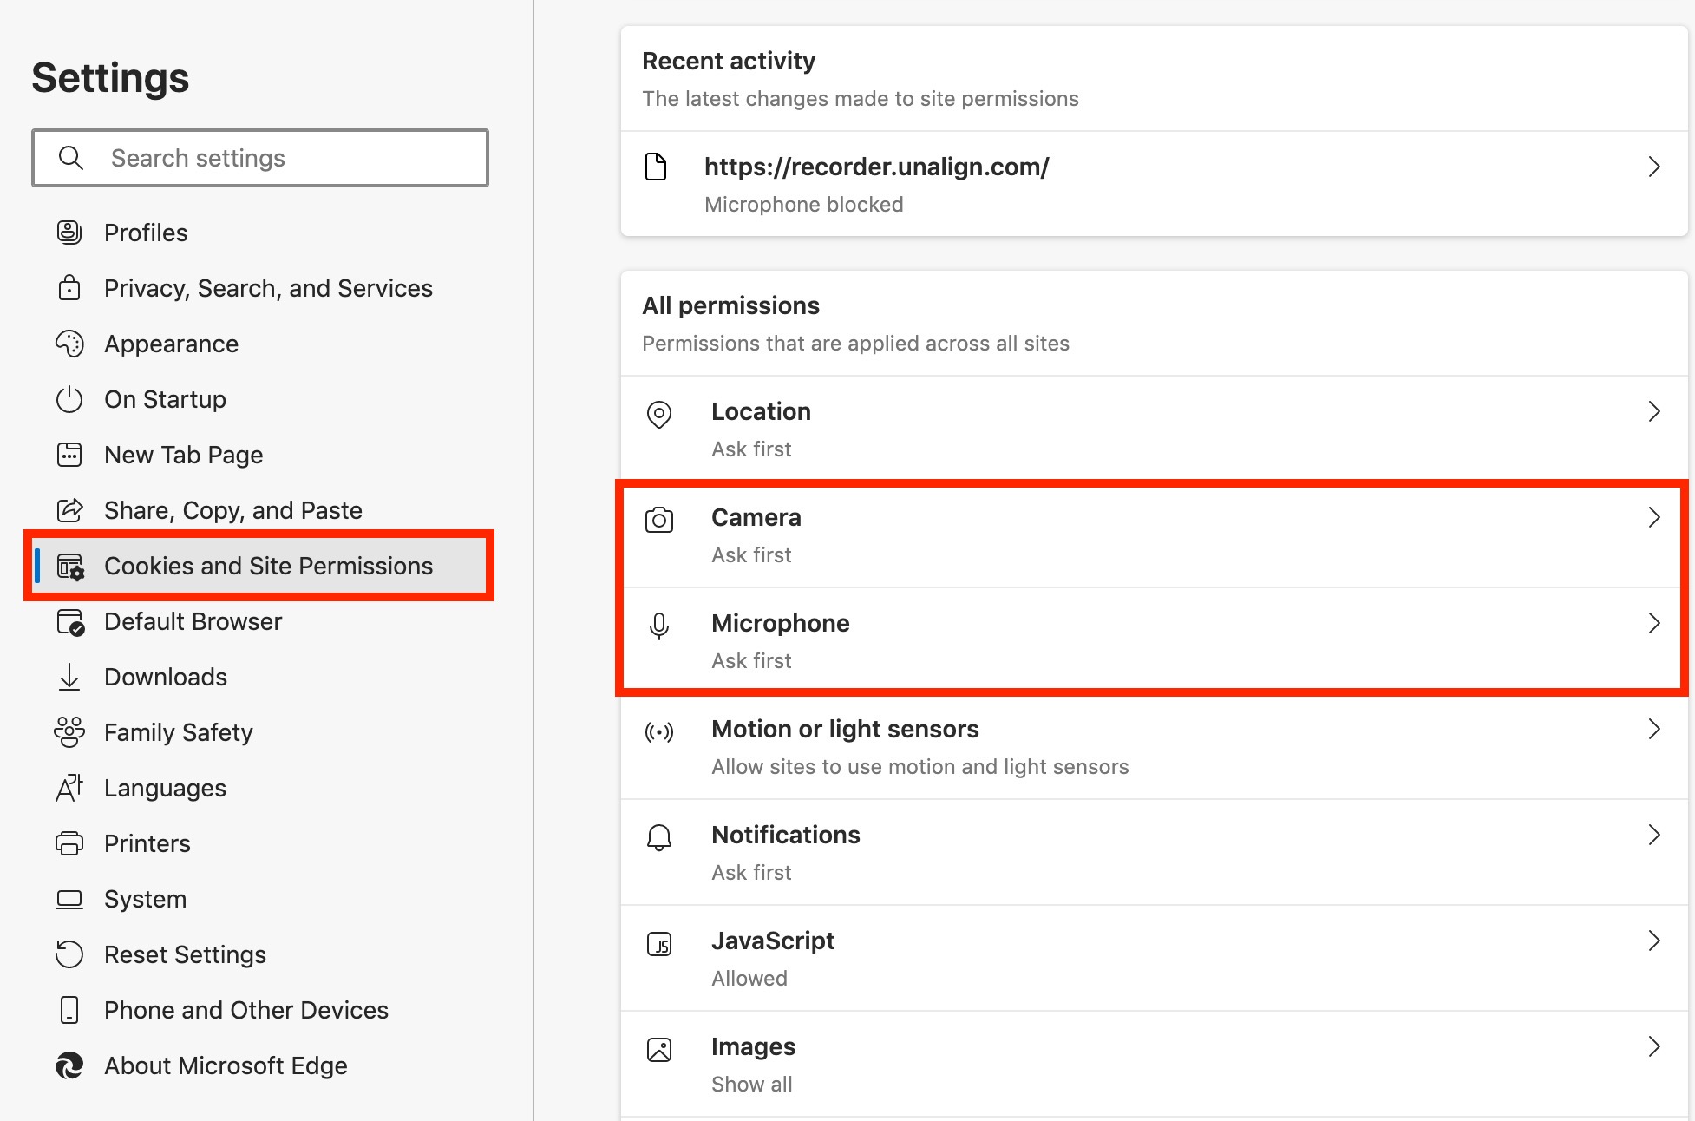Select Reset Settings in sidebar
Screen dimensions: 1695x1121
[260, 954]
